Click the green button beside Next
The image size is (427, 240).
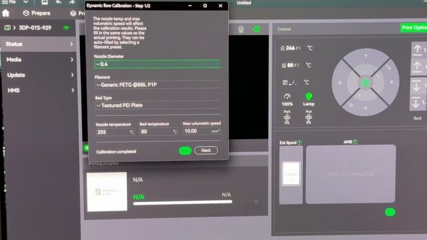pos(185,151)
